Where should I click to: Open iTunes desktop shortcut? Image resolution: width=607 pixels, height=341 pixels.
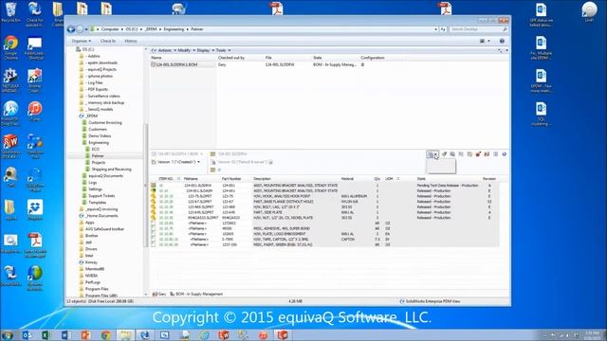point(35,112)
